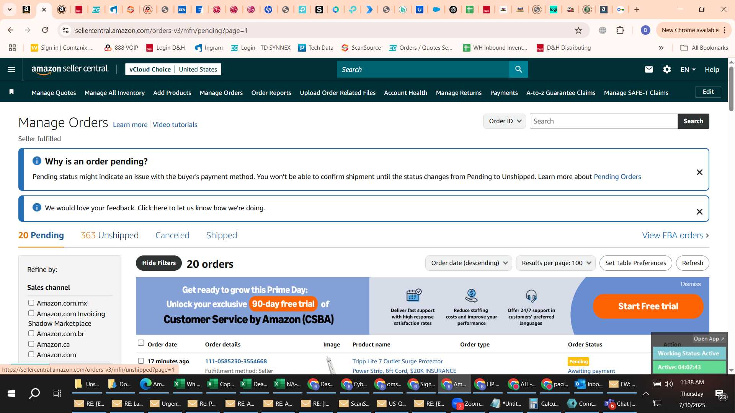Open Windows Start menu
Image resolution: width=735 pixels, height=413 pixels.
click(x=11, y=393)
